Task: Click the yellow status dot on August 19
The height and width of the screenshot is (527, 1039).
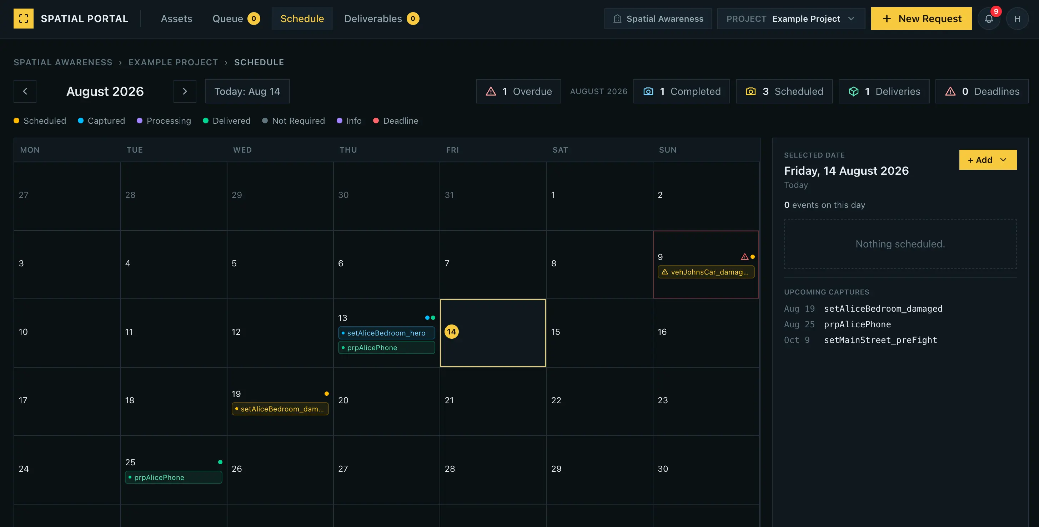Action: [x=326, y=394]
